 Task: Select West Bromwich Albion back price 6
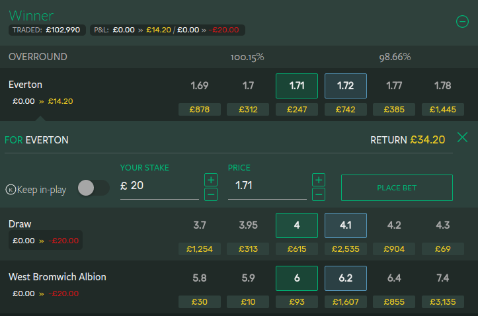click(x=297, y=278)
